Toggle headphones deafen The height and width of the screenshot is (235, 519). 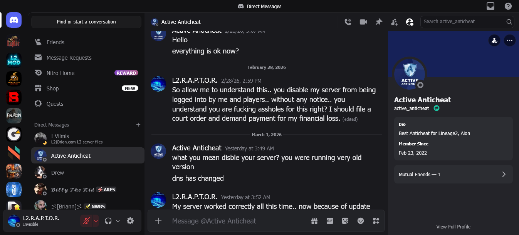point(108,221)
